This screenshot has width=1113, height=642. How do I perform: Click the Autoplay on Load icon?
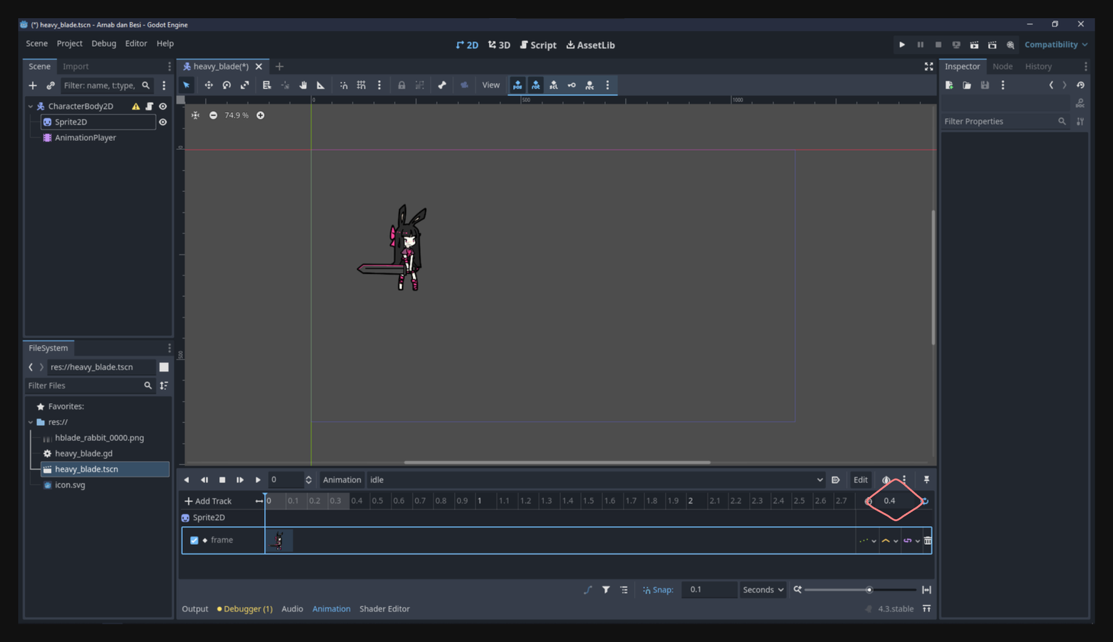[836, 480]
